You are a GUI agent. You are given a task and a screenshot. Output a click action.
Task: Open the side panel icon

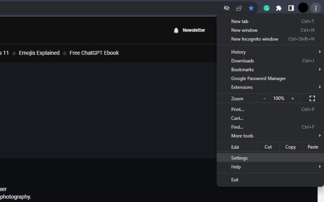(291, 8)
